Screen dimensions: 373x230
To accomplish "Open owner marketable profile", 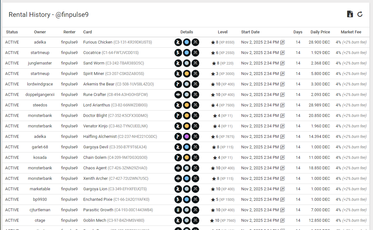I will click(40, 189).
